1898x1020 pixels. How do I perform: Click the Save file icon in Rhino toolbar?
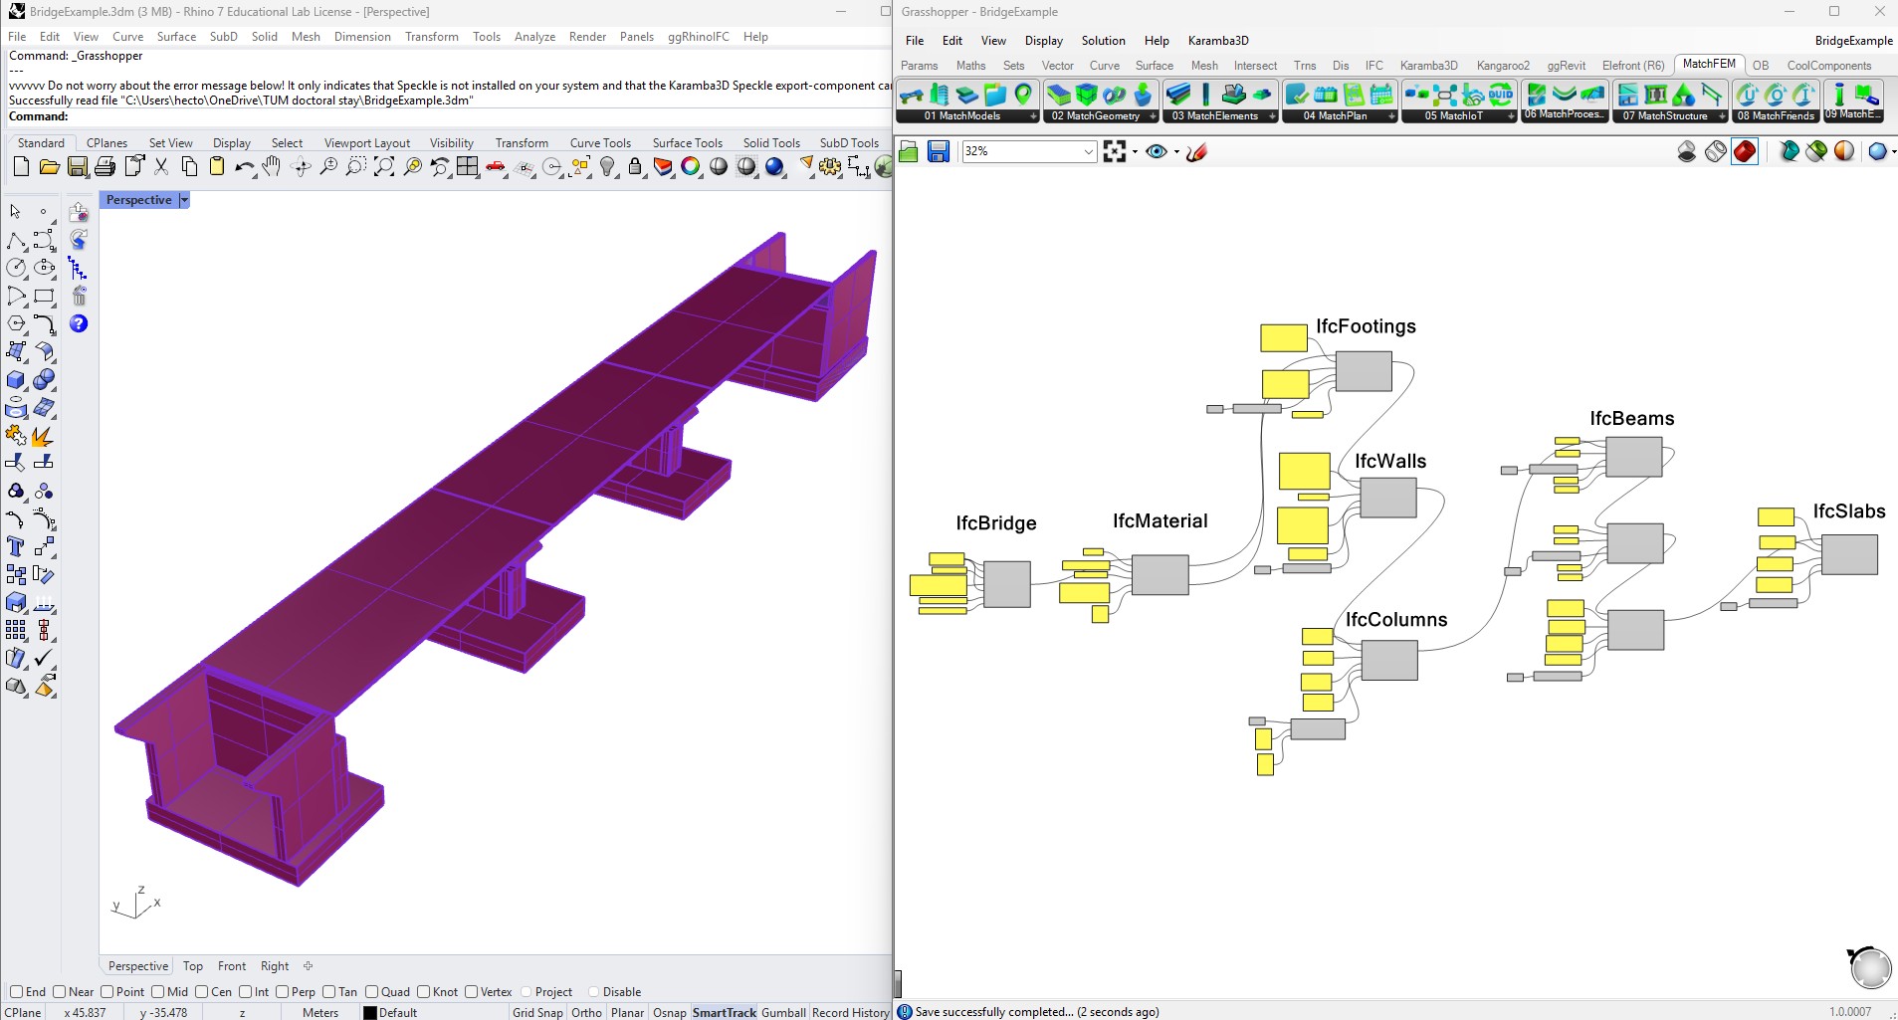click(x=77, y=167)
